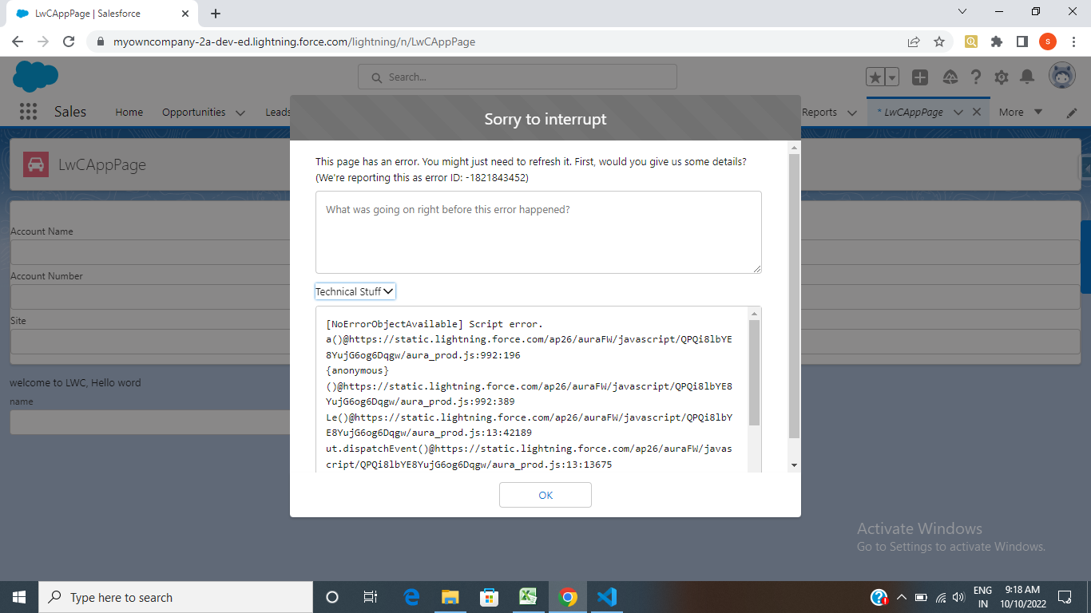The height and width of the screenshot is (613, 1091).
Task: Click the 'What was going on' text area
Action: click(538, 232)
